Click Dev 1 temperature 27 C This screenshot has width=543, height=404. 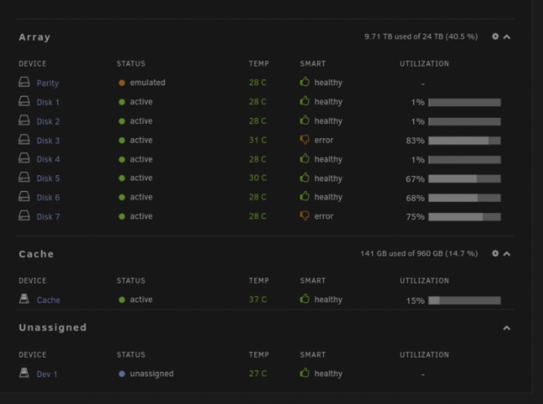point(258,374)
